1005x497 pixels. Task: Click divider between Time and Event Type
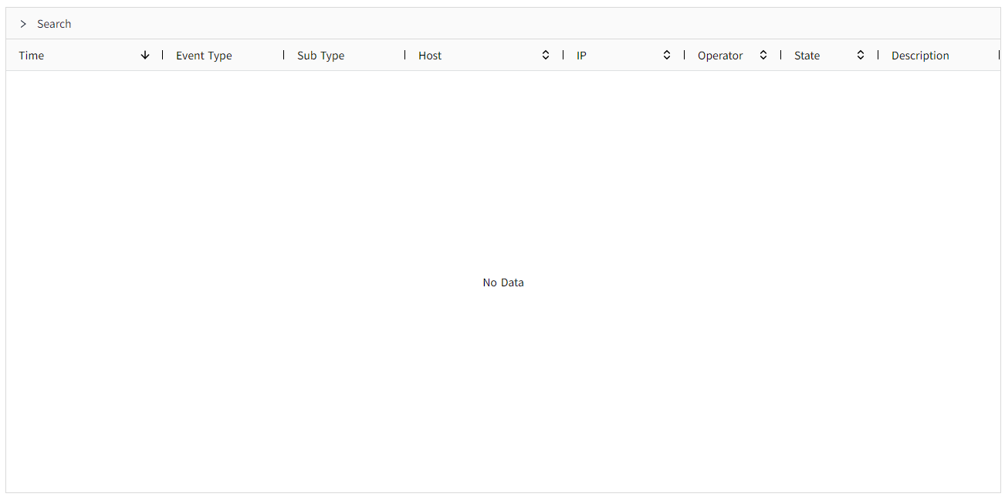[163, 55]
